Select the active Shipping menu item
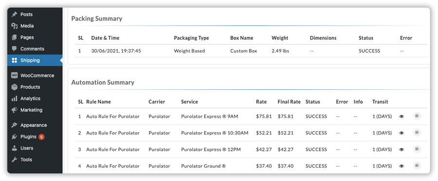The height and width of the screenshot is (181, 438). pos(35,60)
